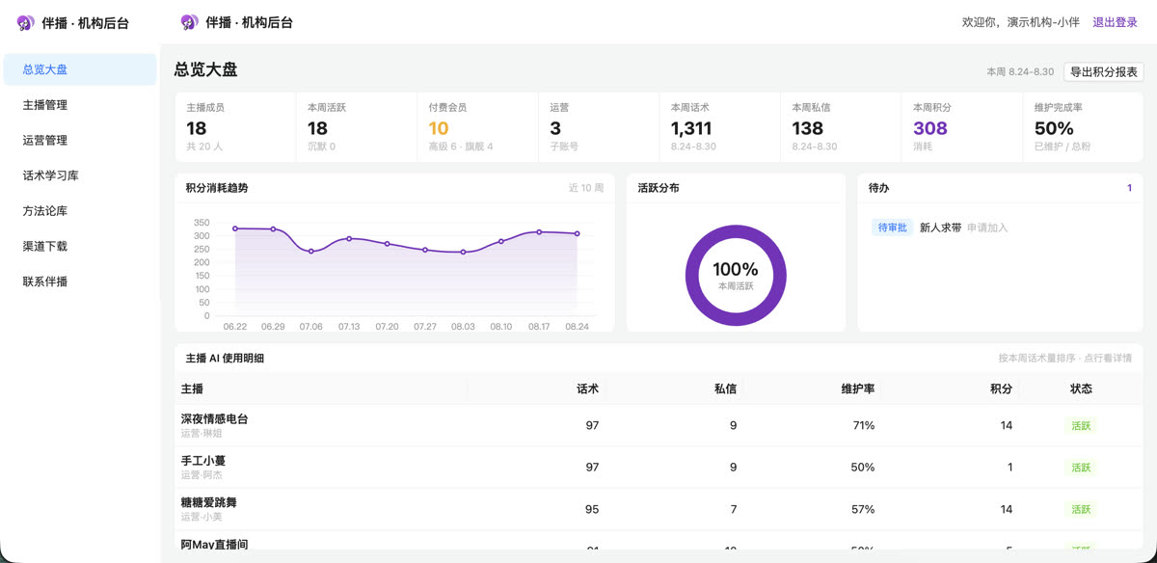Screen dimensions: 1157x563
Task: Click the purple logo icon in the sidebar header
Action: (x=26, y=22)
